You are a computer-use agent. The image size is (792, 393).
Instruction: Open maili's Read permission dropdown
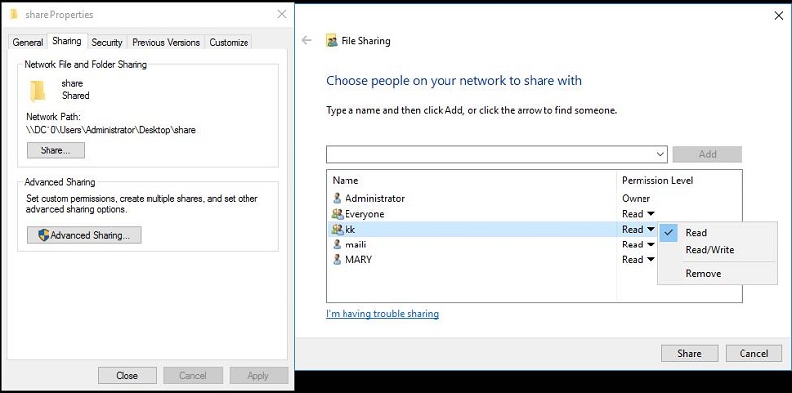tap(639, 245)
